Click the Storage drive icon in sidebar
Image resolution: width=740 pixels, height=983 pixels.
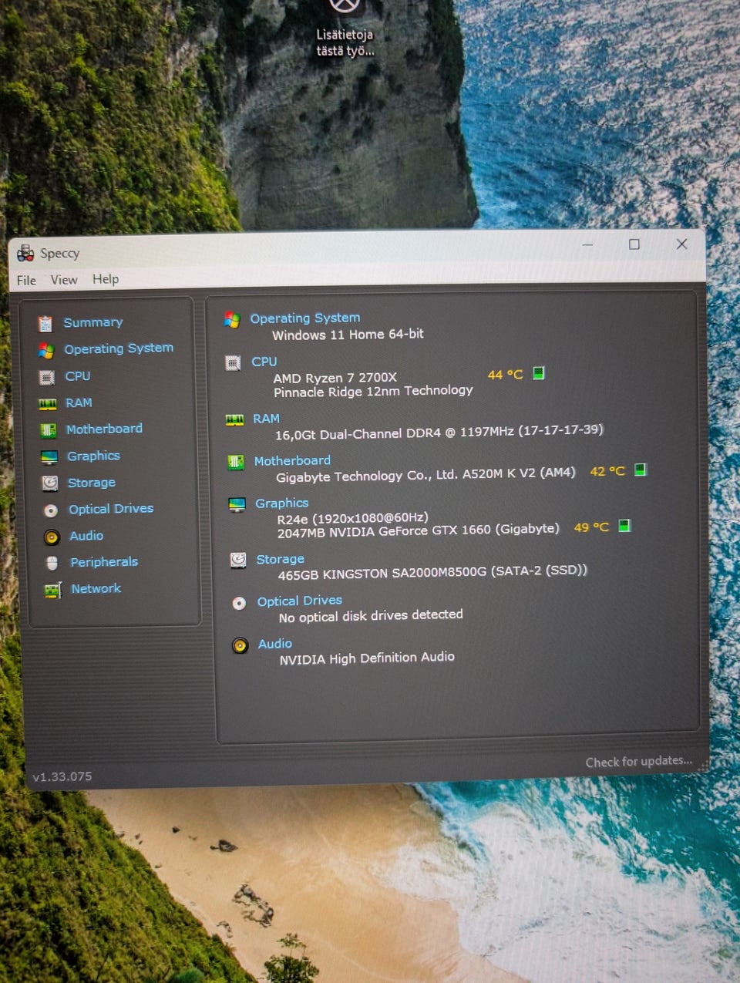tap(50, 483)
